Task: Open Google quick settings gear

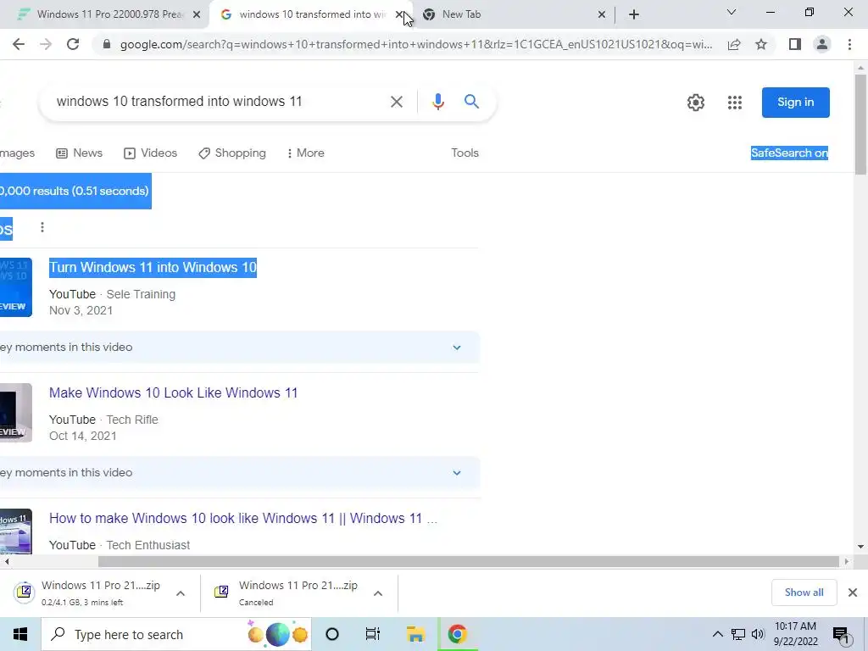Action: [696, 103]
